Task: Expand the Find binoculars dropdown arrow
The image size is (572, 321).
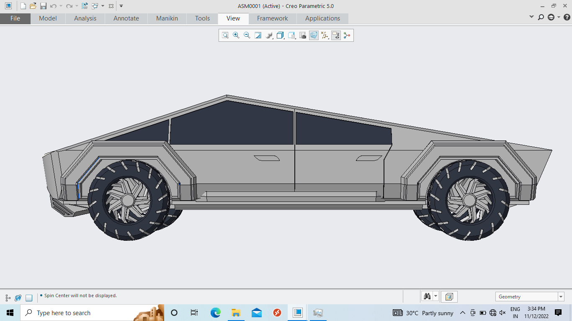Action: point(435,296)
